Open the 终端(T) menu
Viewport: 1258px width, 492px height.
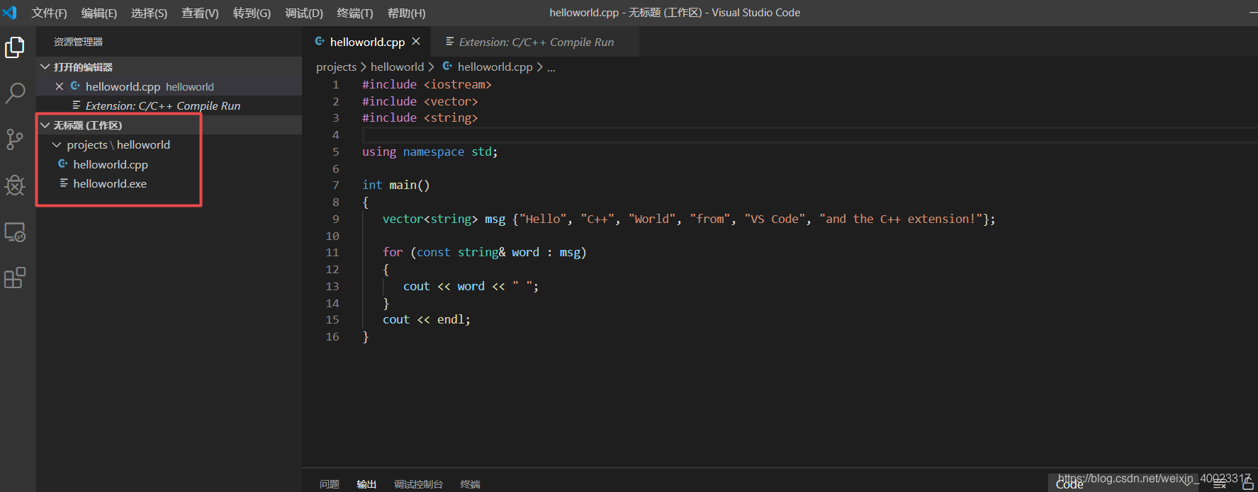click(x=355, y=13)
